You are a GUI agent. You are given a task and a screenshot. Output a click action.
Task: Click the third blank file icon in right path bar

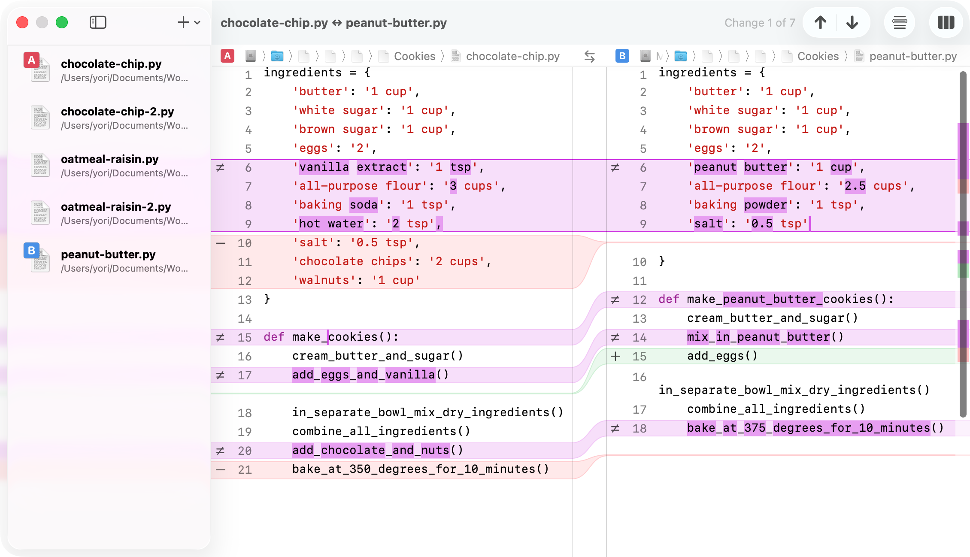point(761,56)
